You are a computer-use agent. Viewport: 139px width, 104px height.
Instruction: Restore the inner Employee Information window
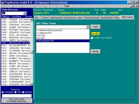(133, 6)
